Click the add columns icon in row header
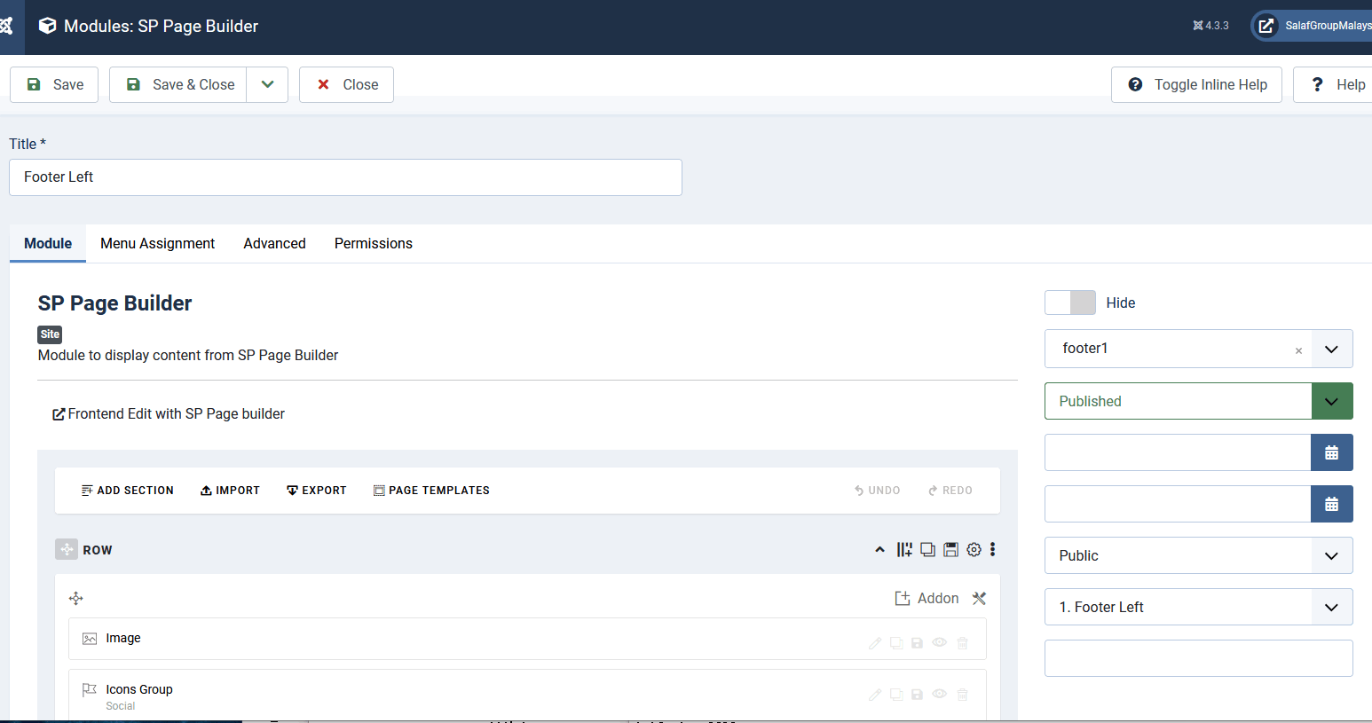 (x=904, y=550)
